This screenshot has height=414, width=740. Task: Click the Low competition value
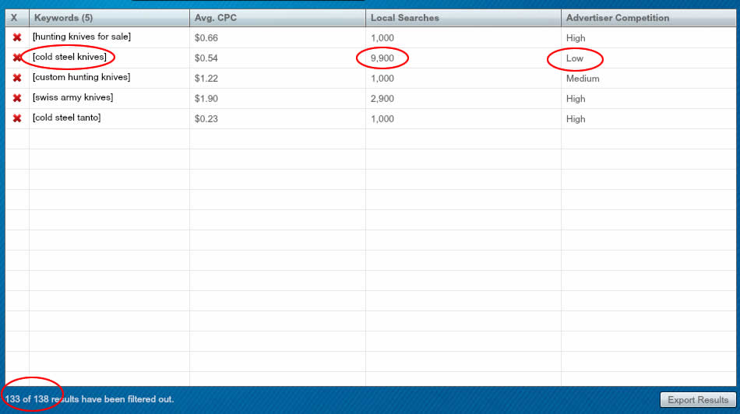(x=575, y=58)
